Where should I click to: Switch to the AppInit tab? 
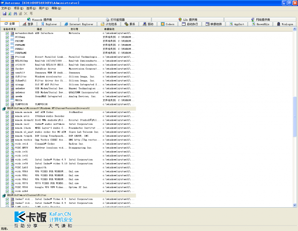point(237,24)
